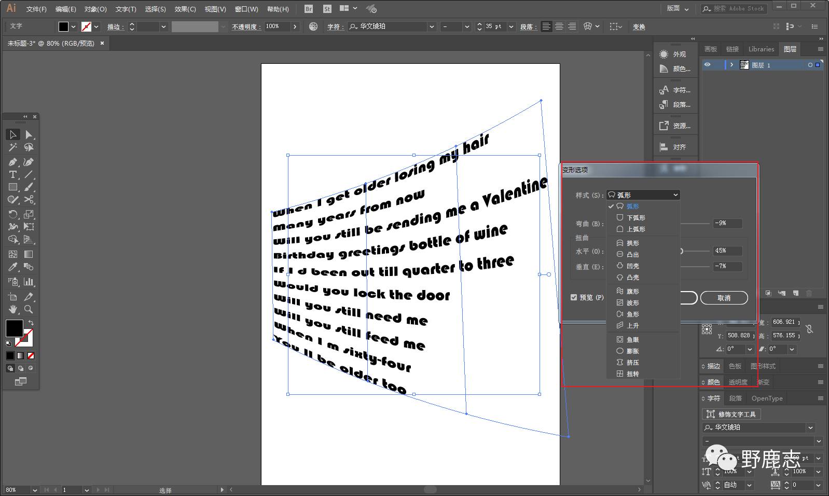
Task: Expand the 图层 1 layer arrow
Action: [731, 65]
